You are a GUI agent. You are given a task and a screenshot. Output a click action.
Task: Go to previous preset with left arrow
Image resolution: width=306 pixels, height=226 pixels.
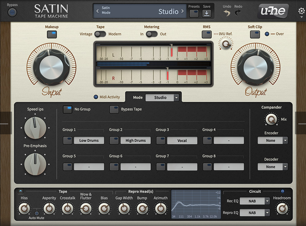click(97, 11)
